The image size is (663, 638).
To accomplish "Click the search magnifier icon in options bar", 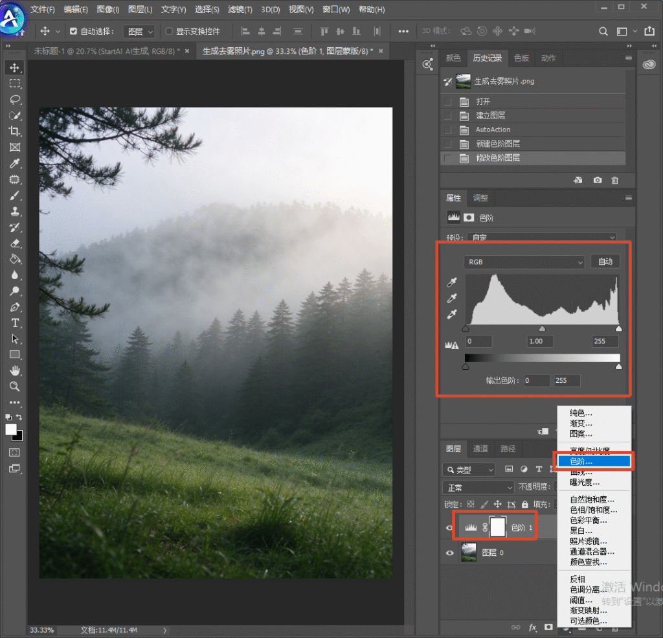I will [603, 31].
